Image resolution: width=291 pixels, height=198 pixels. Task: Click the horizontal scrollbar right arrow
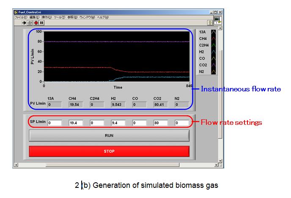[x=216, y=165]
